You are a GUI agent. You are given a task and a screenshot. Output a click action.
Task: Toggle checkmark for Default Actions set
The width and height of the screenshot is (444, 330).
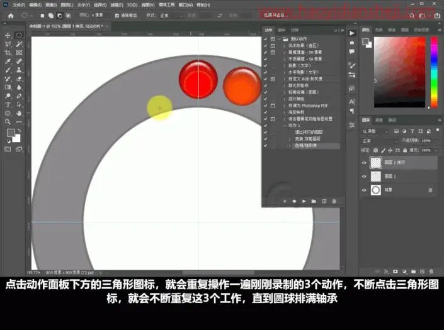tap(265, 39)
